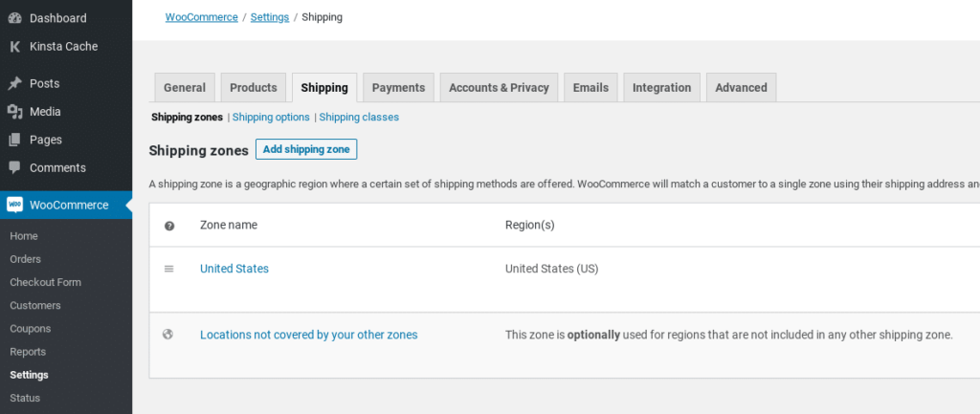Click the Comments speech bubble icon
This screenshot has width=980, height=414.
[x=15, y=167]
